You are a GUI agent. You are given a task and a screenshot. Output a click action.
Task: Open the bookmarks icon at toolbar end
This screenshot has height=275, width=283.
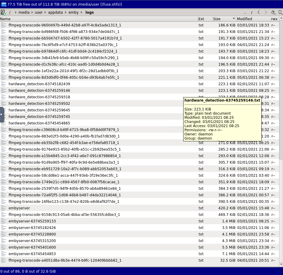tap(280, 12)
